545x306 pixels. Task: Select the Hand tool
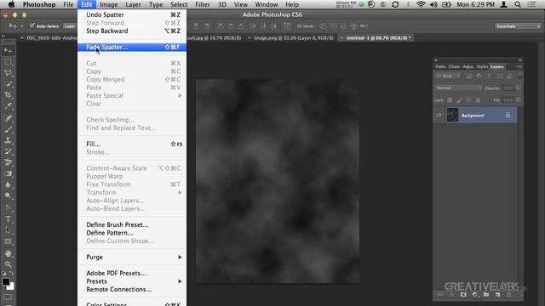point(8,253)
